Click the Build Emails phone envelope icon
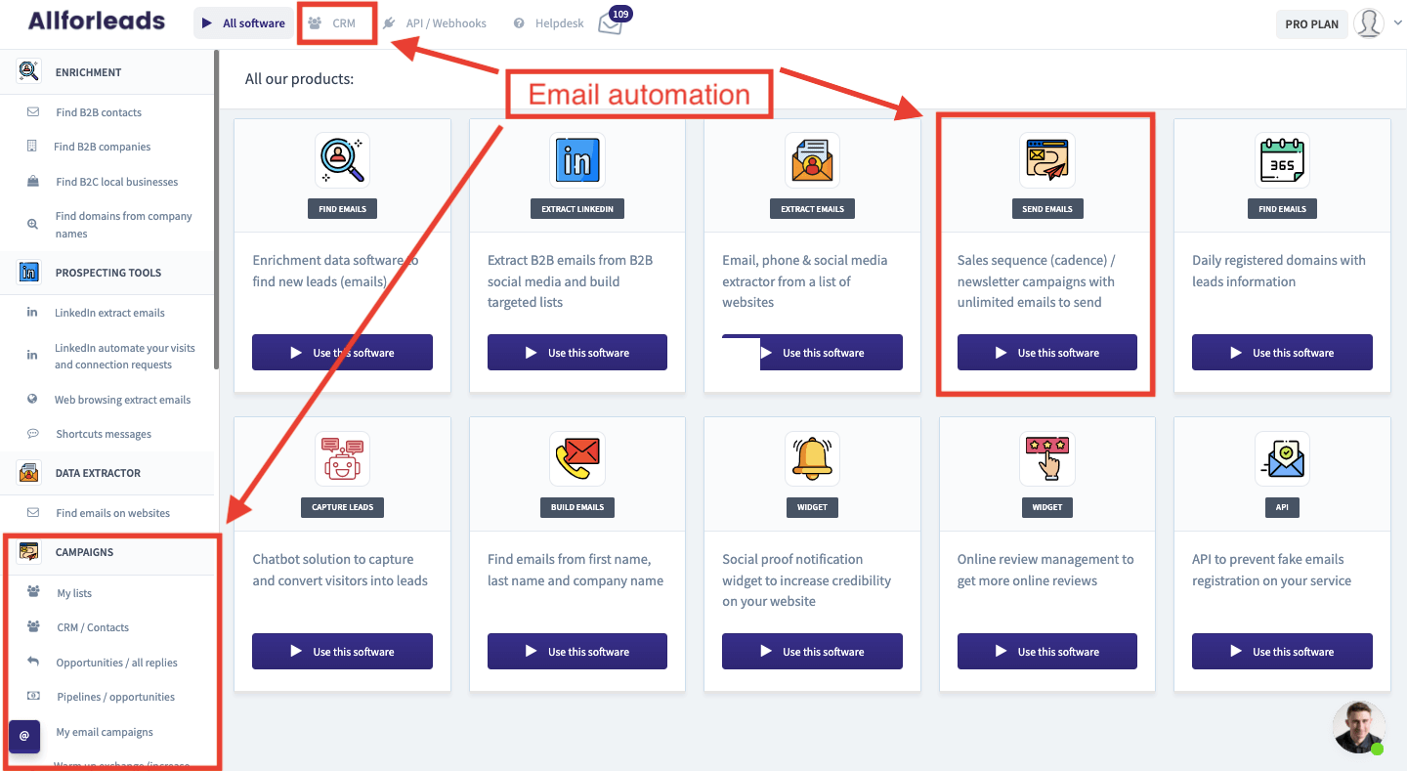 pyautogui.click(x=577, y=458)
